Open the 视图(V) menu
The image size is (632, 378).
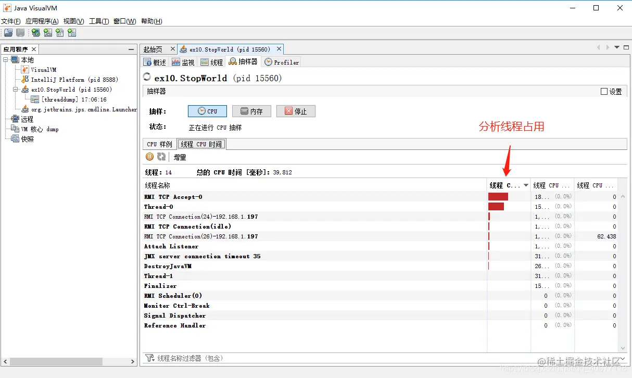click(73, 21)
